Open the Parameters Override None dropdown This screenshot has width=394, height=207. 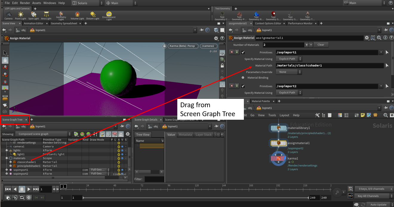point(289,72)
